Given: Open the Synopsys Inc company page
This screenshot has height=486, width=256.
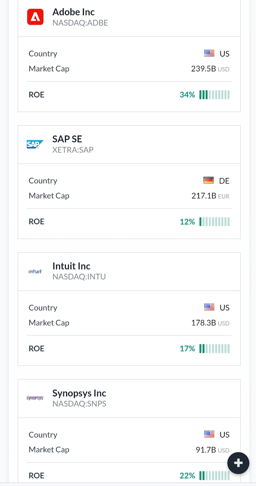Looking at the screenshot, I should pos(79,393).
